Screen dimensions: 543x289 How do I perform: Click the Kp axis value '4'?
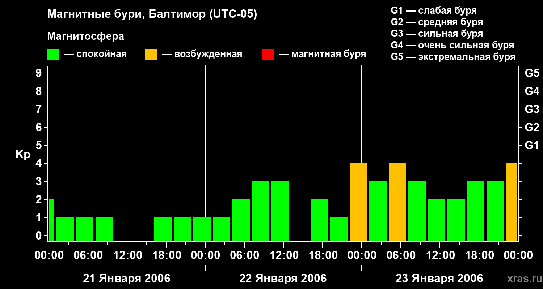click(x=39, y=163)
